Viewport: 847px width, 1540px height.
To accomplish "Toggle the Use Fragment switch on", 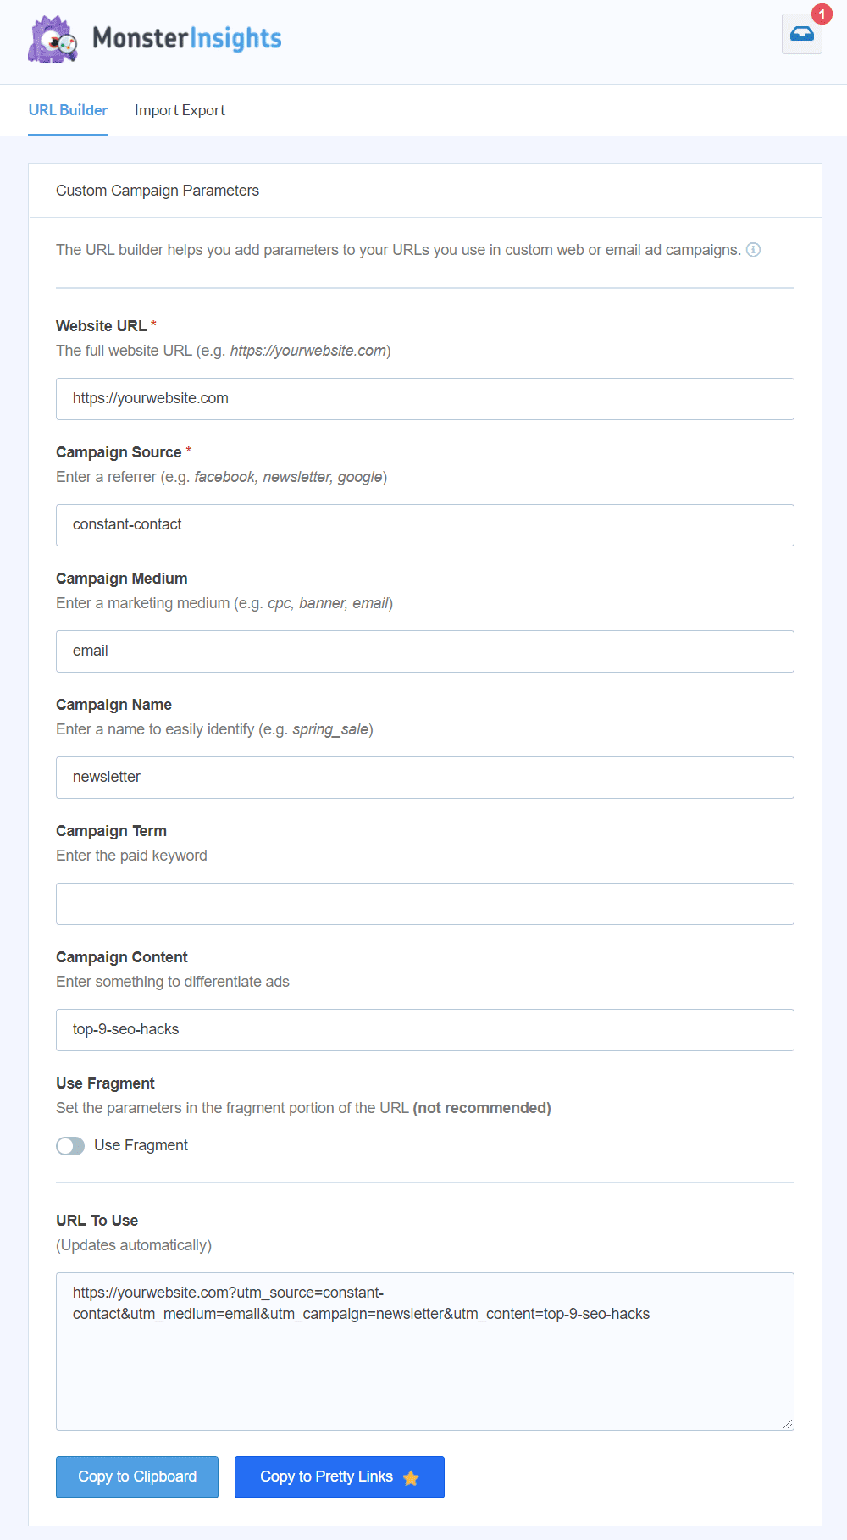I will click(x=70, y=1145).
